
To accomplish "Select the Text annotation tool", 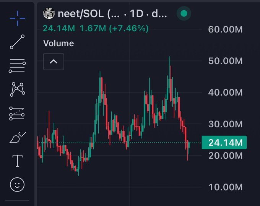I will [x=18, y=161].
